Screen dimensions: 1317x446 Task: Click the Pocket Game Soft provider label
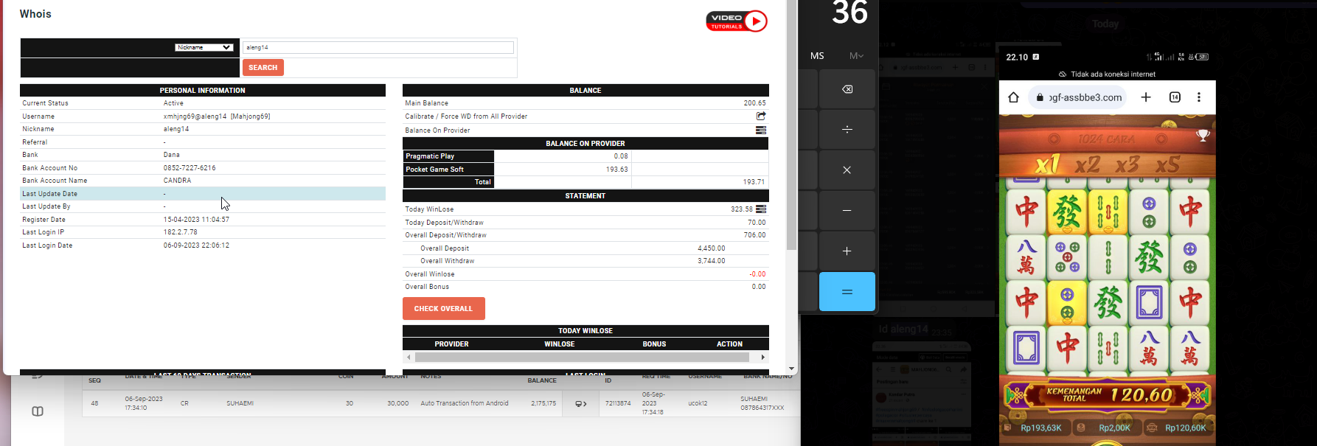coord(448,170)
